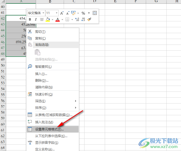Select 插入批注(M)
This screenshot has width=181, height=151.
tap(53, 122)
